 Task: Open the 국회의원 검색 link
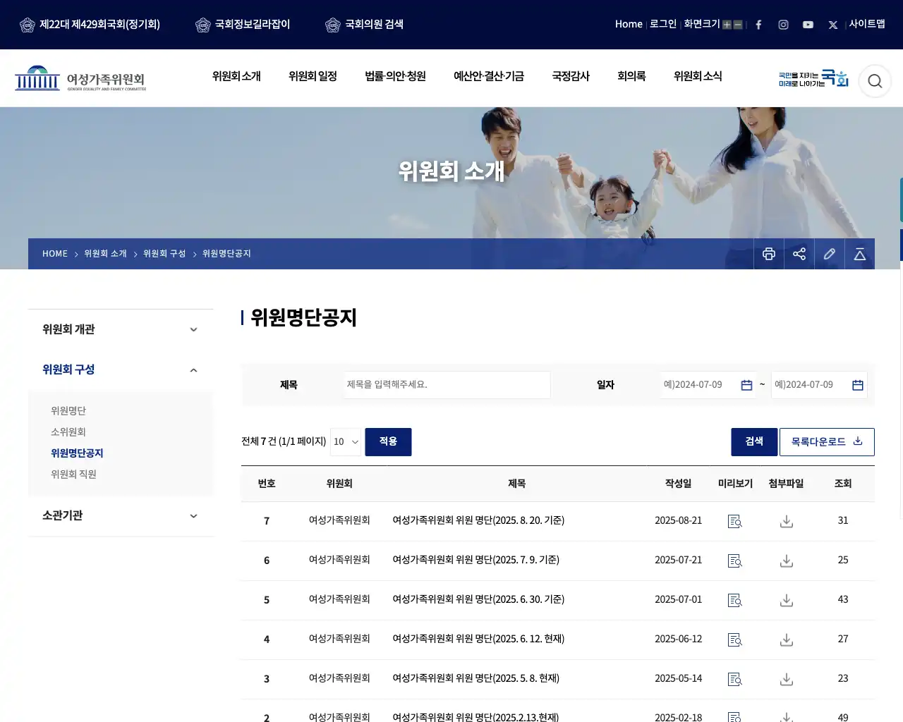(x=365, y=25)
